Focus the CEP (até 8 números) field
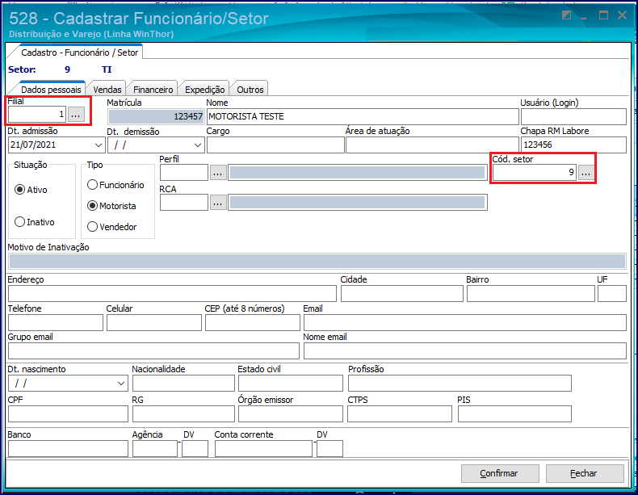This screenshot has width=638, height=495. [253, 322]
